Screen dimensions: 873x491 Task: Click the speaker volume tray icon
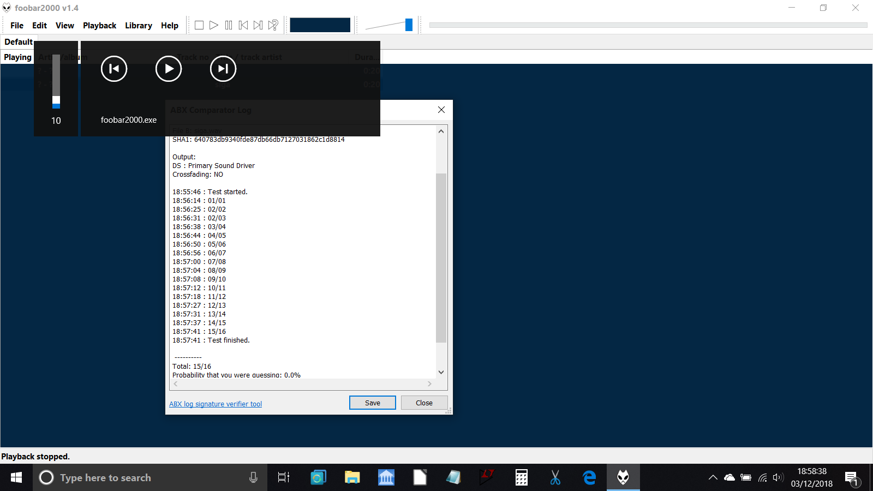tap(778, 477)
